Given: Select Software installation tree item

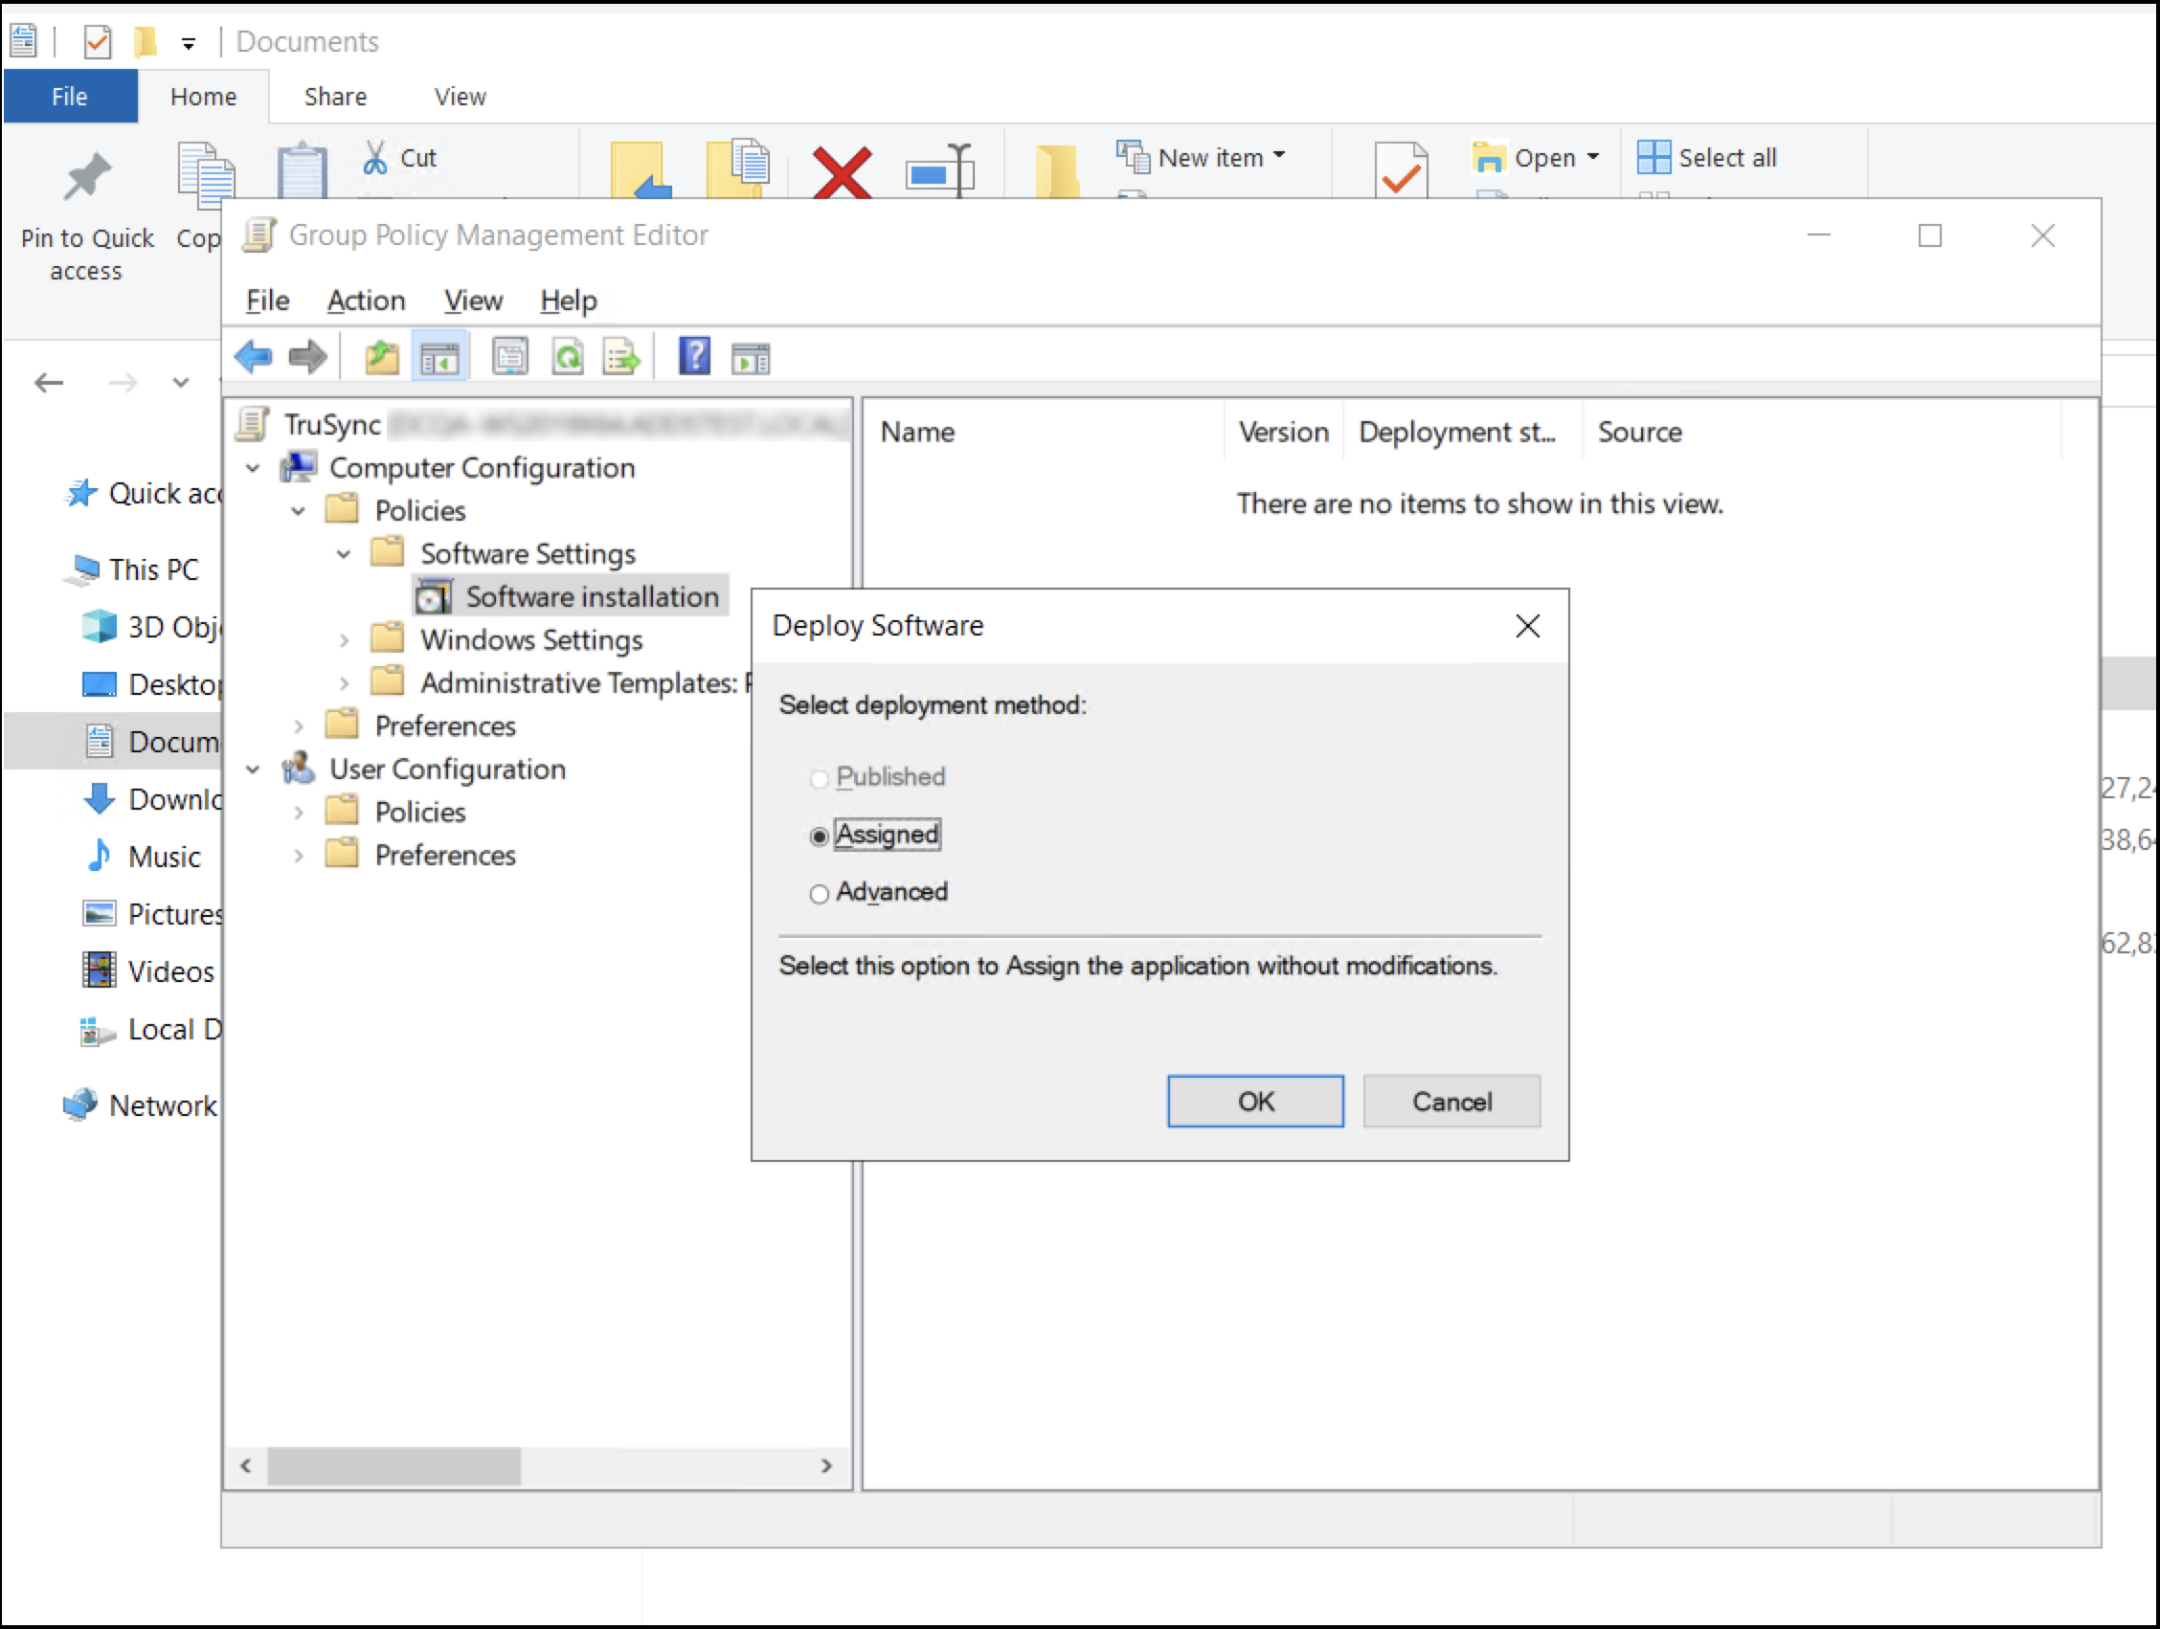Looking at the screenshot, I should point(591,596).
